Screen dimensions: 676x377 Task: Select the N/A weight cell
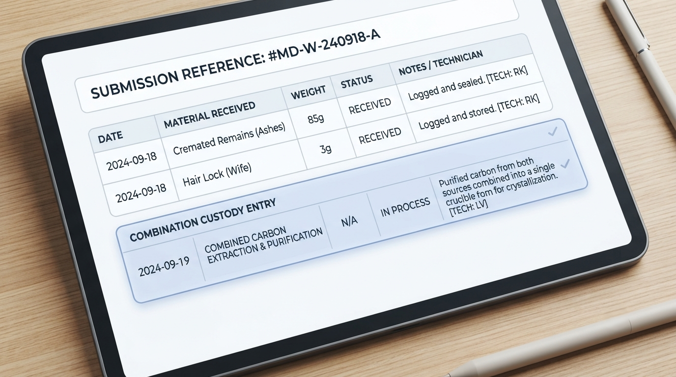[x=349, y=221]
